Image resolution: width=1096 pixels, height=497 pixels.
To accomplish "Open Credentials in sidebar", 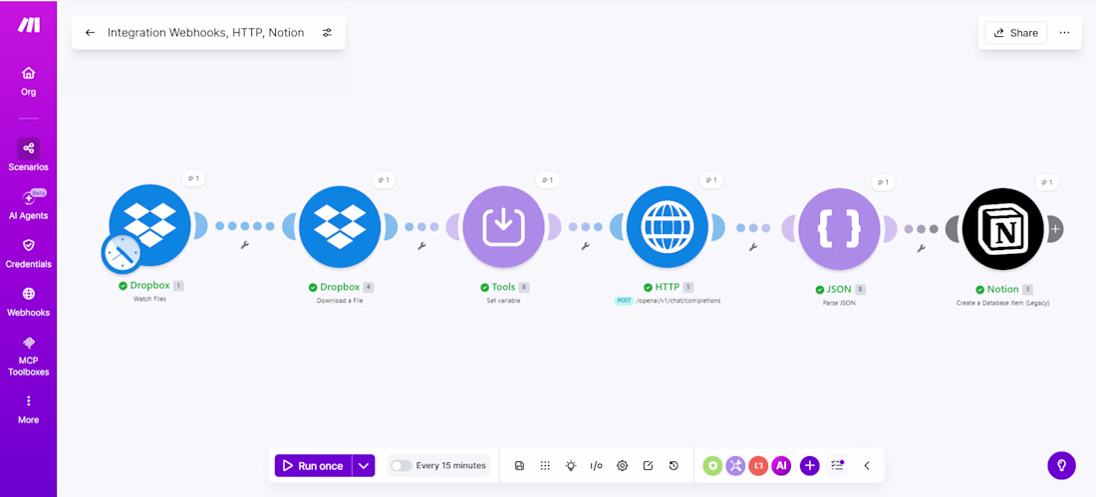I will click(28, 253).
